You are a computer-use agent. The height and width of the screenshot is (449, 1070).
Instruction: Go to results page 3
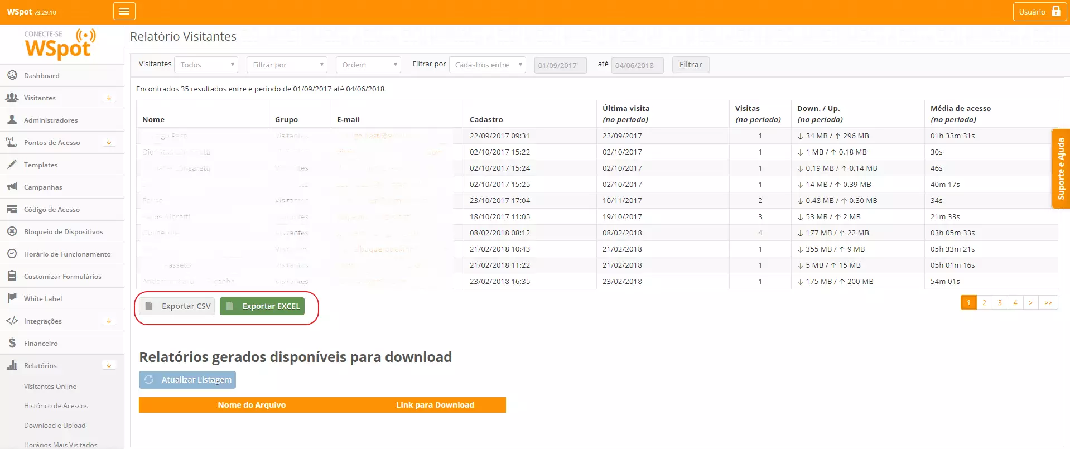(x=1000, y=302)
